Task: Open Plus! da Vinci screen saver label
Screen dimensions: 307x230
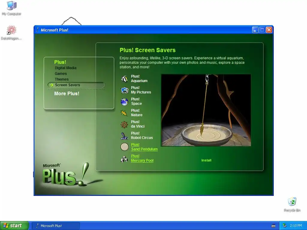Action: point(138,124)
